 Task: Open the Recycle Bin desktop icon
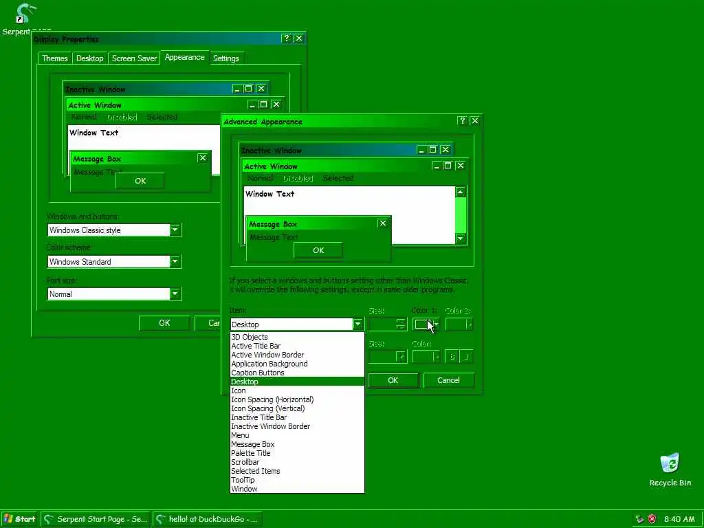pyautogui.click(x=670, y=463)
